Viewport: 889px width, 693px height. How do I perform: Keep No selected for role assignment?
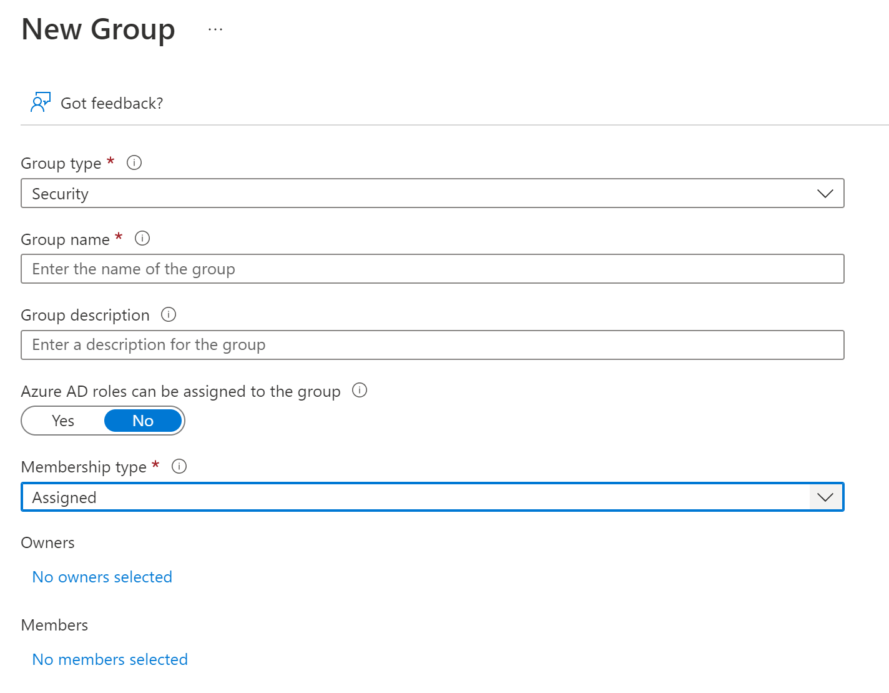[143, 421]
